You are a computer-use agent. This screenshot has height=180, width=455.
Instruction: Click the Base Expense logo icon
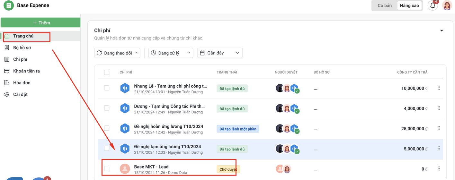tap(9, 5)
